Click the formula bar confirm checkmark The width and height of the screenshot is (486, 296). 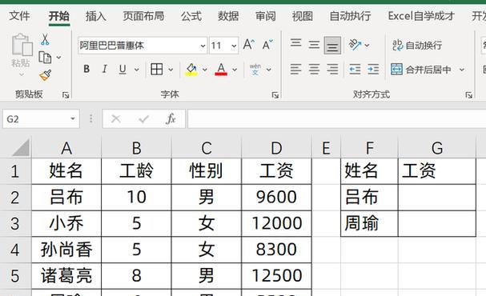[143, 118]
